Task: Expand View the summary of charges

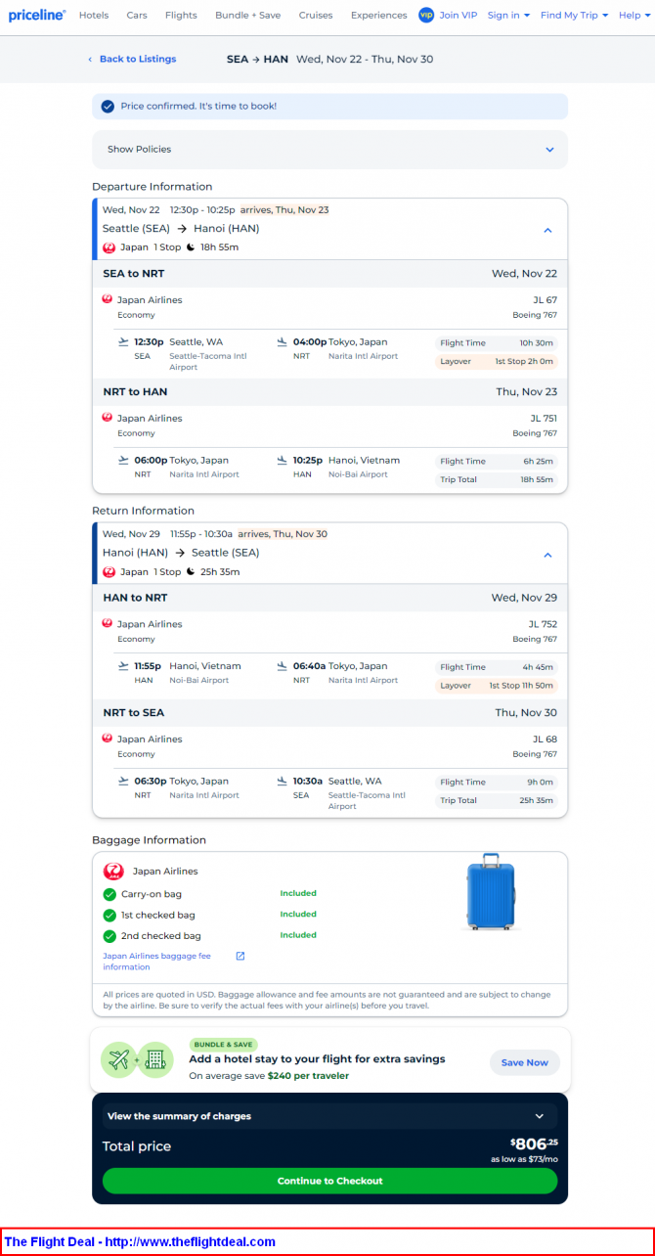Action: click(x=329, y=1116)
